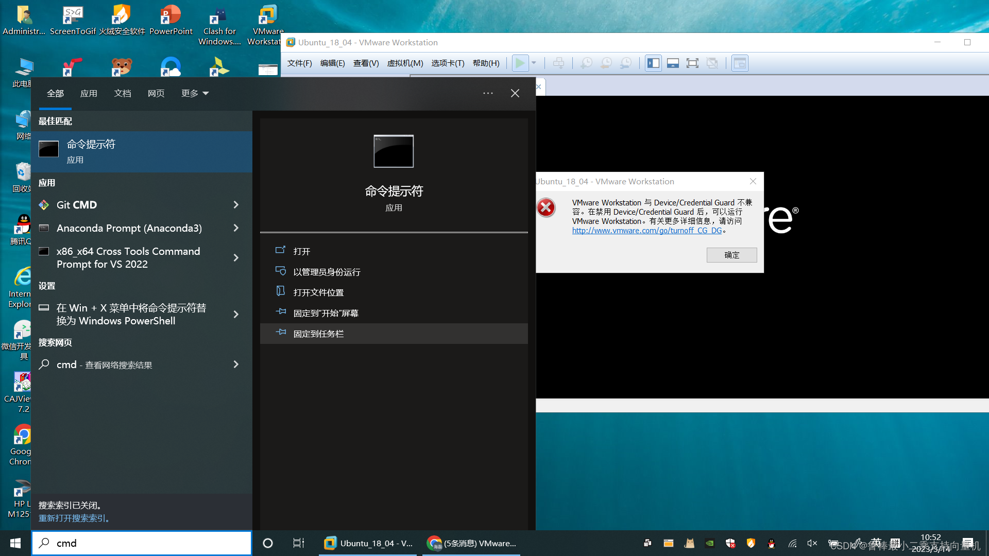989x556 pixels.
Task: Click 以管理员身份运行 action
Action: (394, 272)
